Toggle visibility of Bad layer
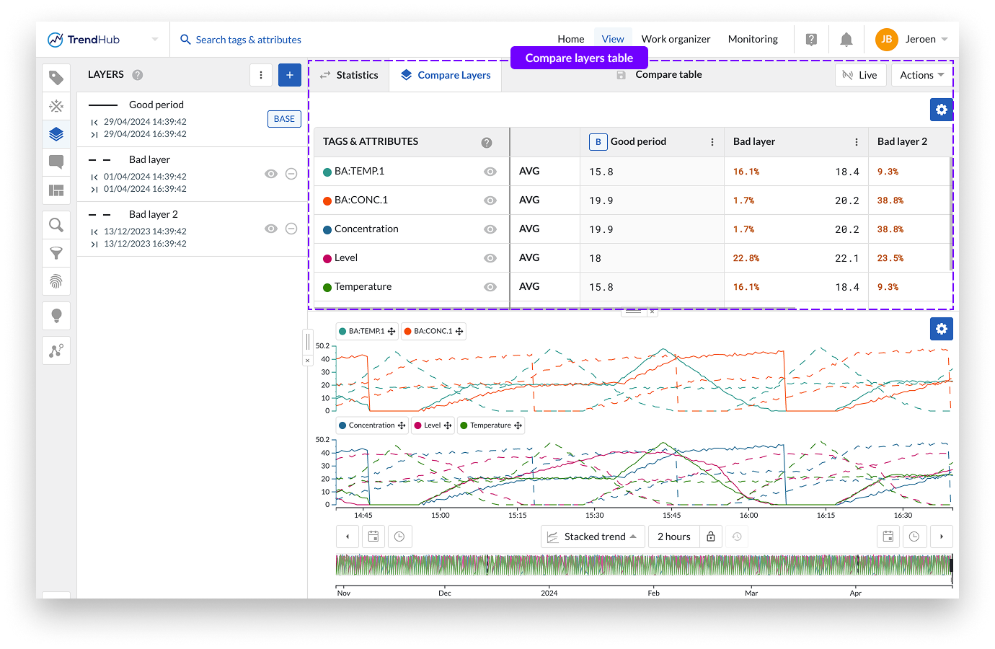Image resolution: width=995 pixels, height=649 pixels. coord(271,174)
